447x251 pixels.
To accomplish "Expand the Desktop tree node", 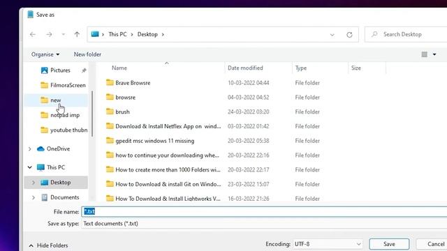I will point(34,183).
